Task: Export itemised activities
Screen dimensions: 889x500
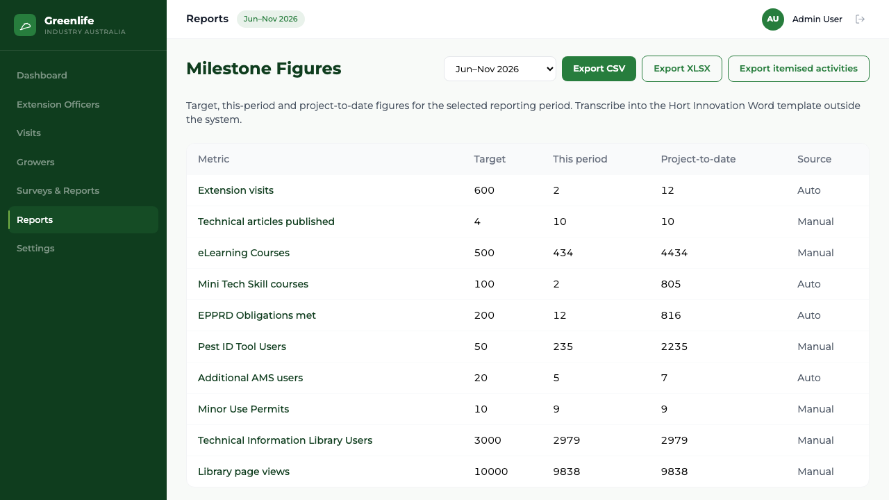Action: [799, 69]
